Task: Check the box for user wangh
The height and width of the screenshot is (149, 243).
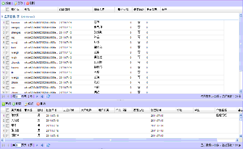Action: pos(8,52)
